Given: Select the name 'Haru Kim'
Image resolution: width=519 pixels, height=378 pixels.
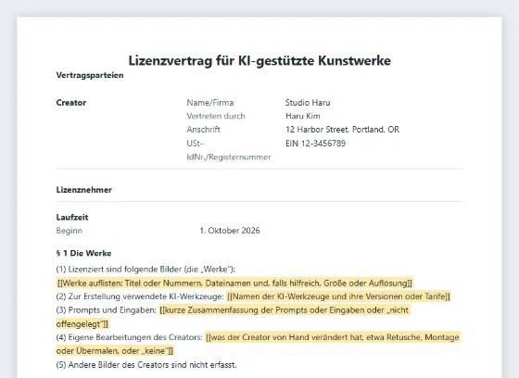Looking at the screenshot, I should pos(303,116).
